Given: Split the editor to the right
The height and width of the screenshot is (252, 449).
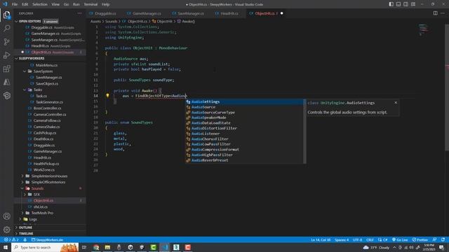Looking at the screenshot, I should (x=435, y=13).
